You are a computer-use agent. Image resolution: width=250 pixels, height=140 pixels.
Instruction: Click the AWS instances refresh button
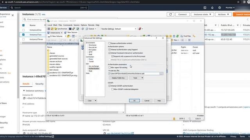click(x=170, y=14)
